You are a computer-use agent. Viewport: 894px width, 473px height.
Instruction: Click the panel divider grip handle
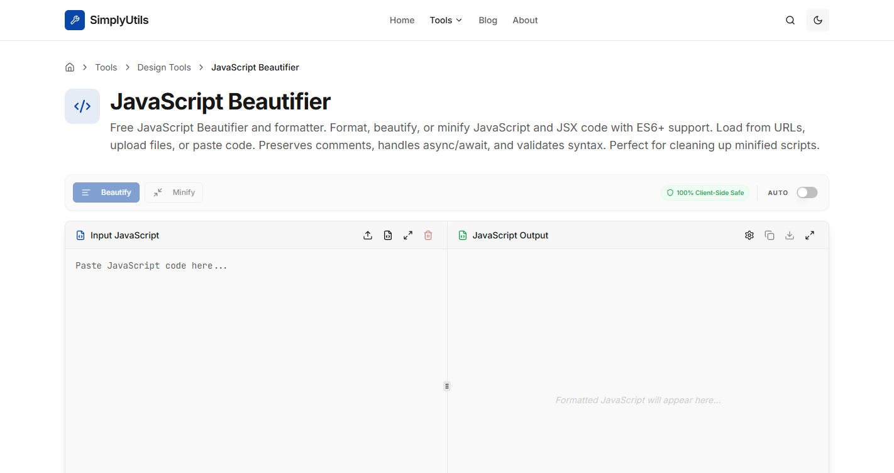click(x=447, y=386)
